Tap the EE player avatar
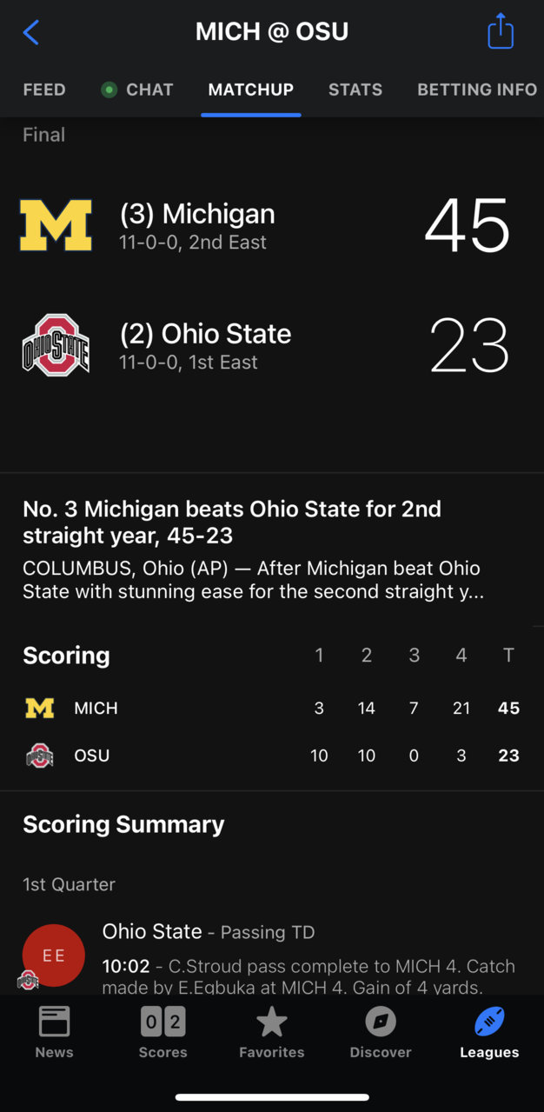This screenshot has height=1112, width=544. 54,956
